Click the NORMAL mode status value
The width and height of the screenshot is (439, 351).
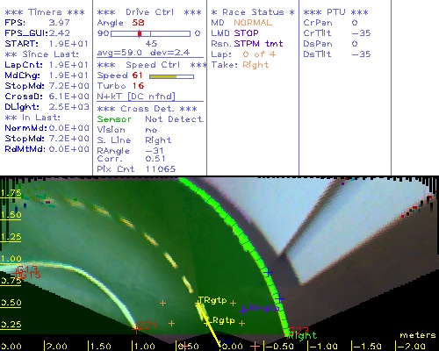253,23
